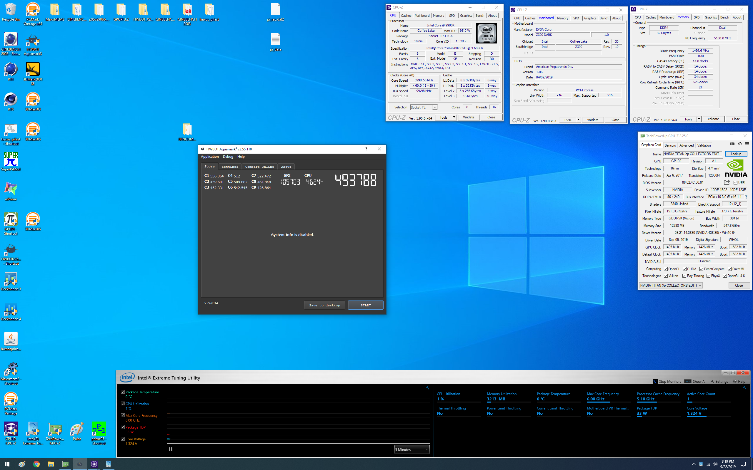This screenshot has width=753, height=470.
Task: Switch to Sensors tab in GPU-Z
Action: 670,145
